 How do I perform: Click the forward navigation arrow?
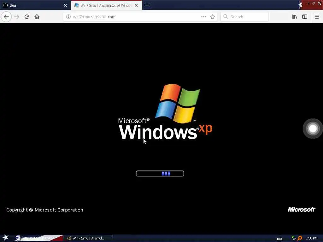tap(17, 17)
